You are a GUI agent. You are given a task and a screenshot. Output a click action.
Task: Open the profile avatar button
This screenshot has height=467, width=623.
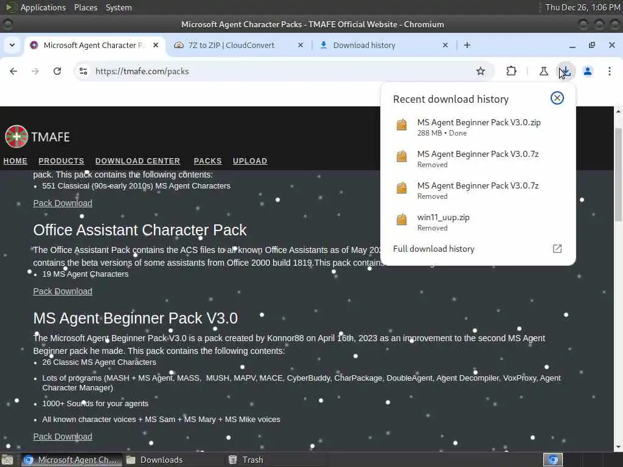[588, 71]
